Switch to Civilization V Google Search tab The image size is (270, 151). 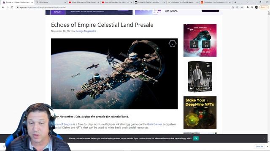point(183,3)
